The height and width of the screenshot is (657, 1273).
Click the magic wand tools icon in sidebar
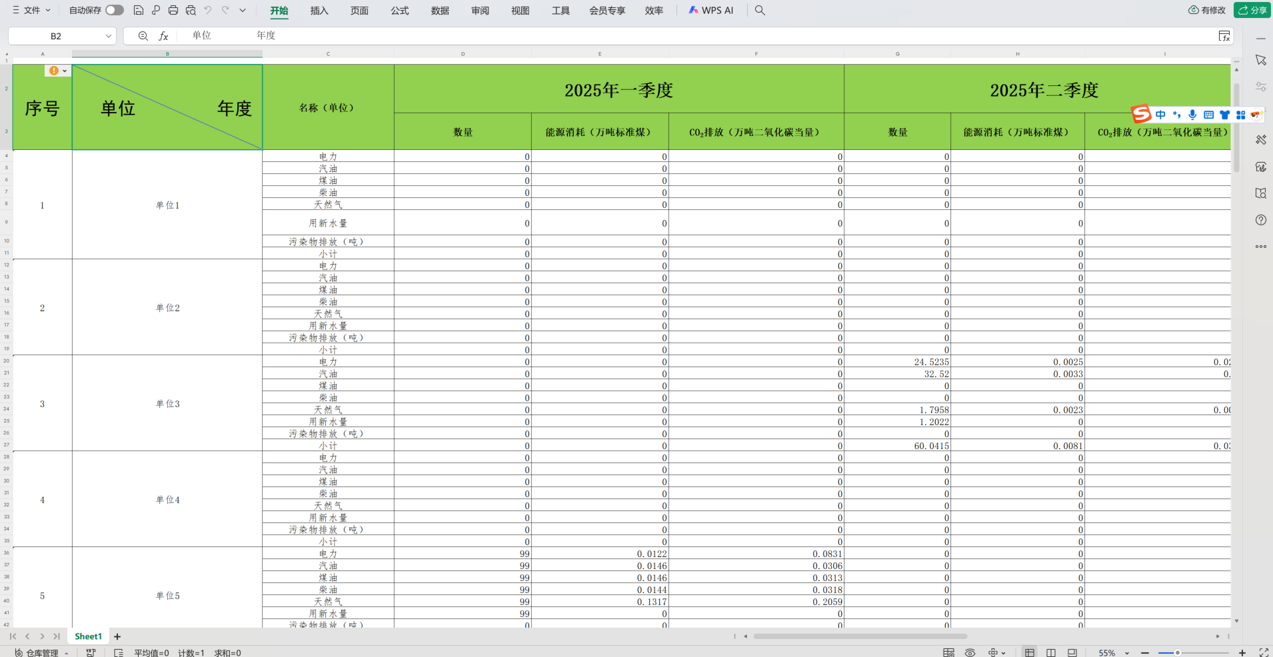coord(1261,140)
